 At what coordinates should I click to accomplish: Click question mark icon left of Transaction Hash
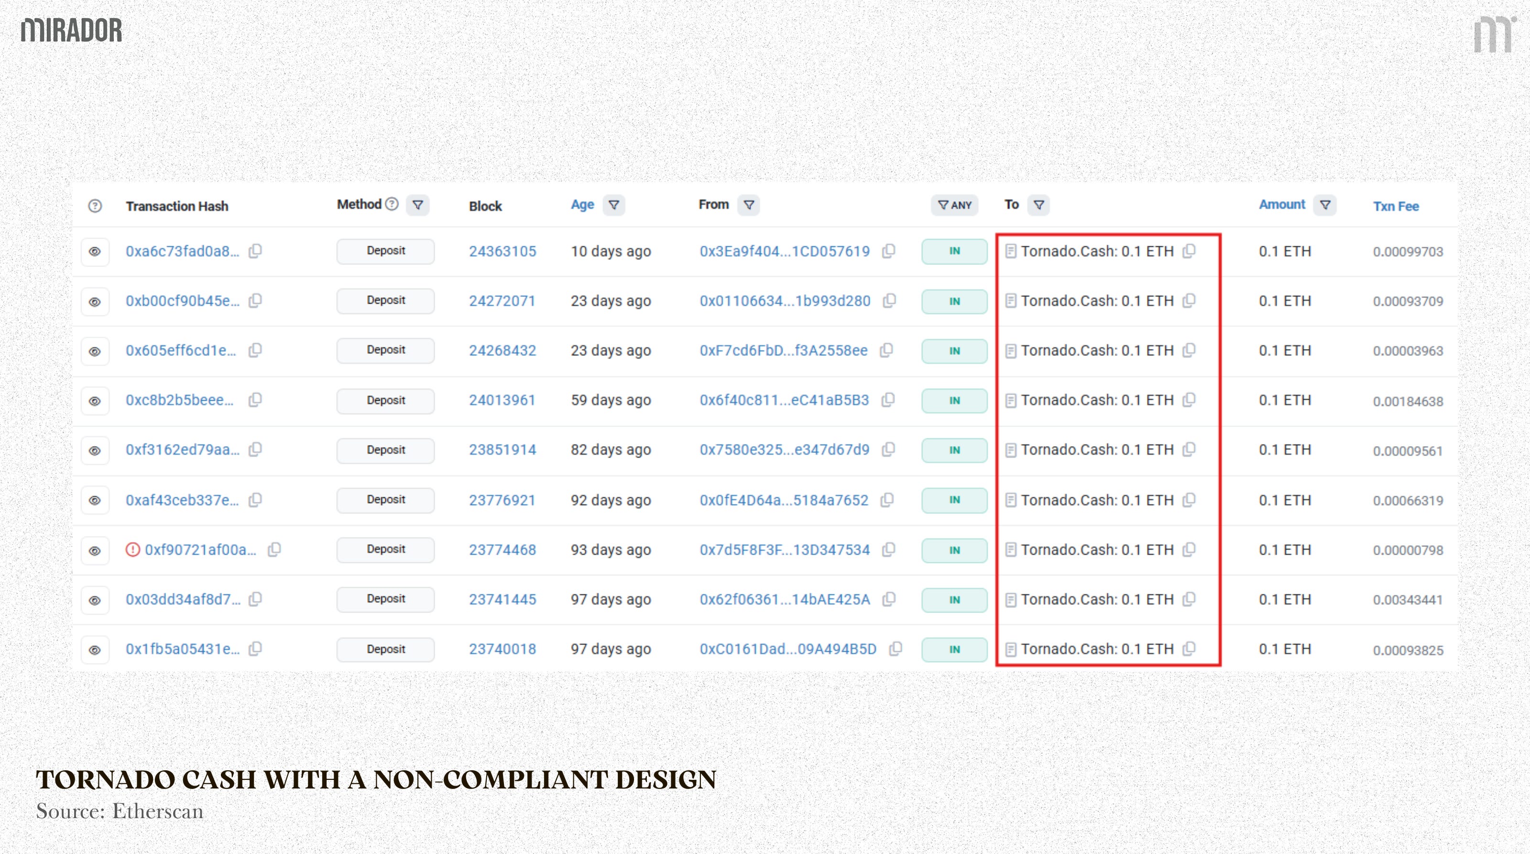tap(95, 206)
